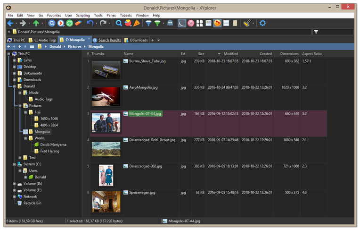Open the Tabsets menu
The height and width of the screenshot is (230, 360).
(125, 15)
